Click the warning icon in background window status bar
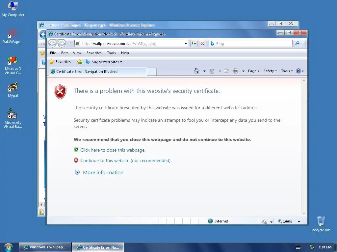 pos(41,212)
